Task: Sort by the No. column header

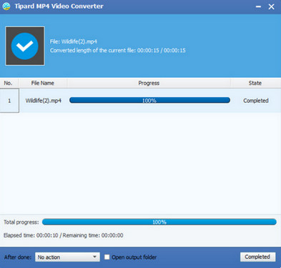Action: [x=8, y=83]
